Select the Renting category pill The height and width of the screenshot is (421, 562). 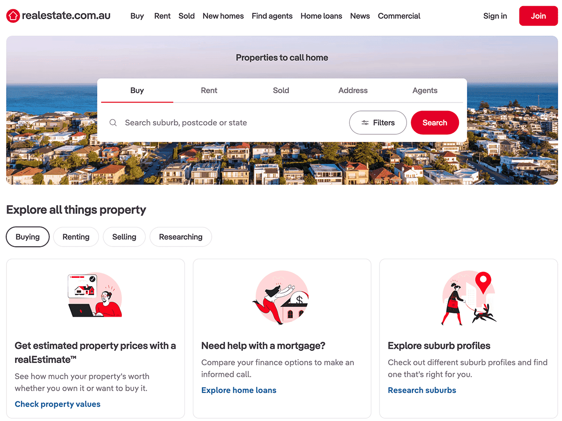pos(76,237)
